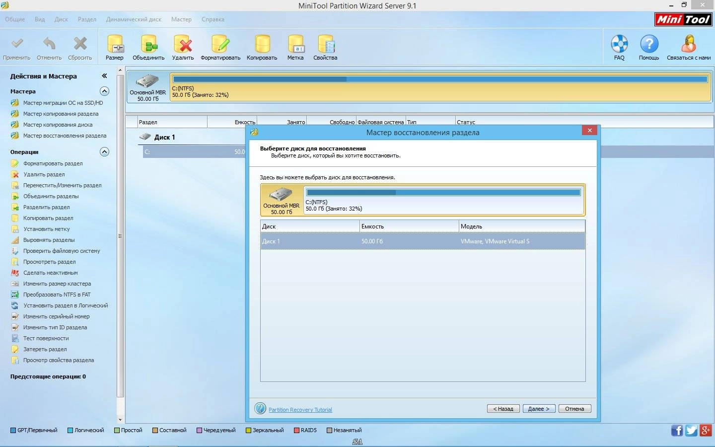
Task: Select Диск 1 row in wizard list
Action: [423, 241]
